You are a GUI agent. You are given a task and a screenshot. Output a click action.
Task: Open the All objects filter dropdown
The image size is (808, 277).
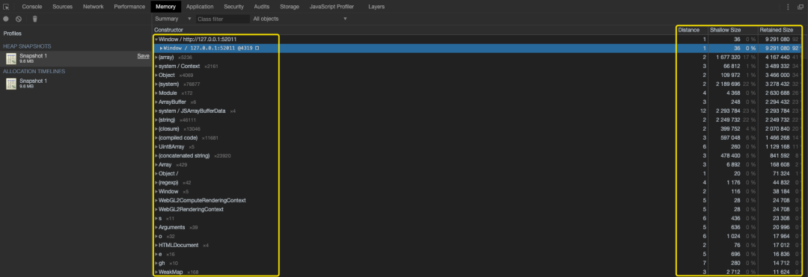[x=300, y=19]
